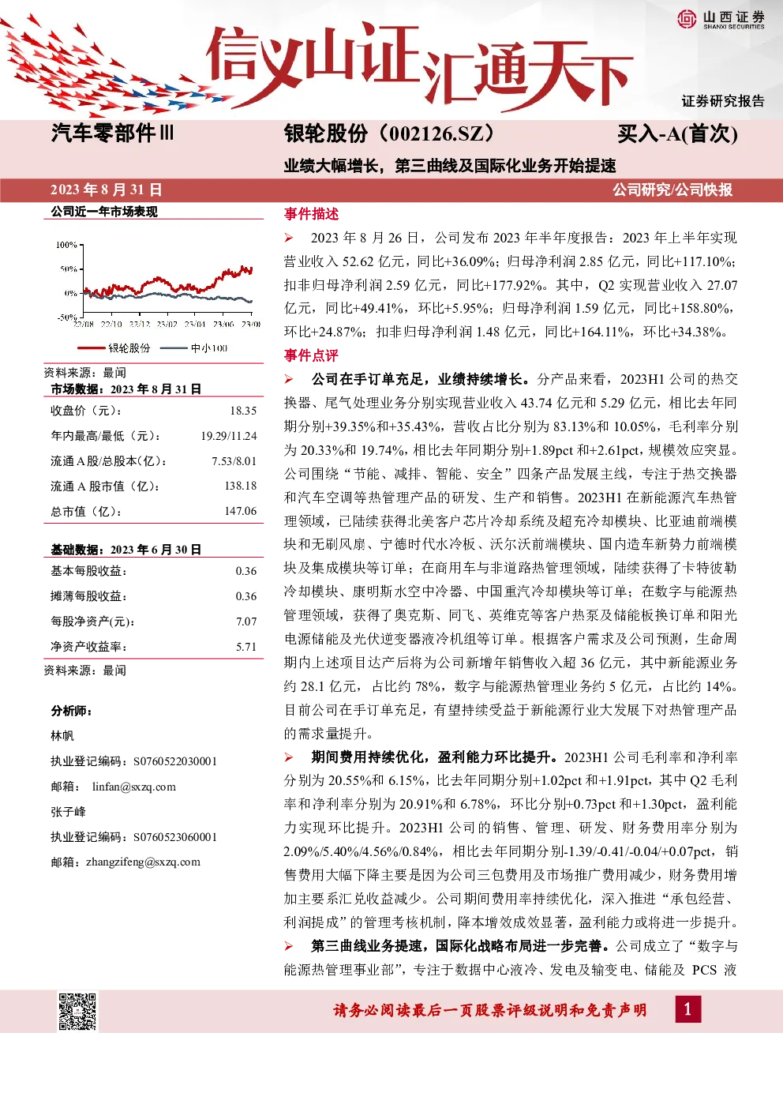Click the 分析师： label
The image size is (783, 1108).
click(x=72, y=711)
